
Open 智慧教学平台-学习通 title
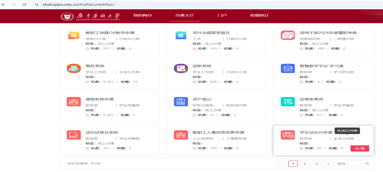click(321, 66)
